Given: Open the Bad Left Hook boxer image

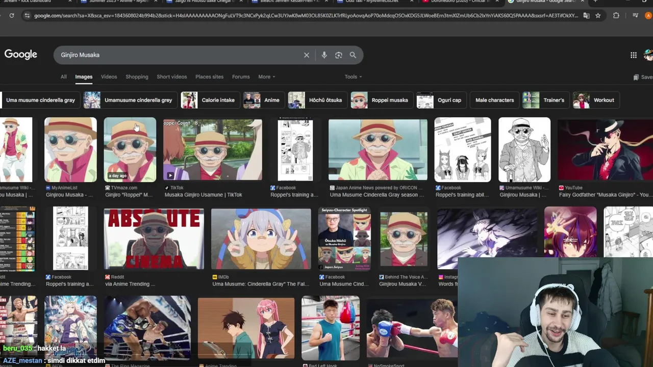Looking at the screenshot, I should [x=331, y=328].
